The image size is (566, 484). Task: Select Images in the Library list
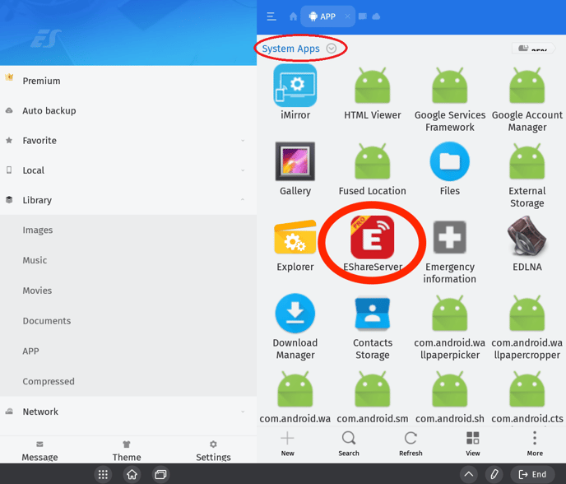[38, 230]
